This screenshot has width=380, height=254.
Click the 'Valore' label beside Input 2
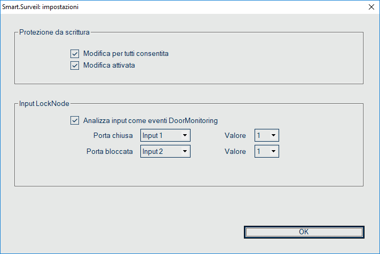coord(235,152)
